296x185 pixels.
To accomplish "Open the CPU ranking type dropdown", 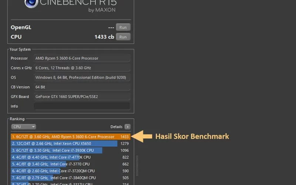I will point(24,127).
